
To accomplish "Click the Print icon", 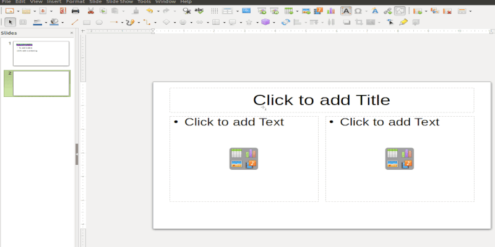I will 75,11.
